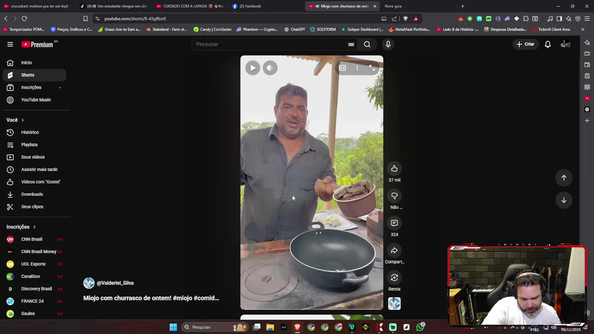The image size is (594, 334).
Task: Go to the next short
Action: pos(564,200)
